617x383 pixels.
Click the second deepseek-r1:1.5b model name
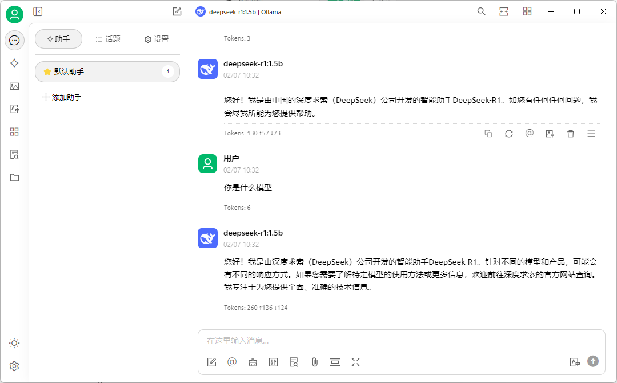pos(253,233)
